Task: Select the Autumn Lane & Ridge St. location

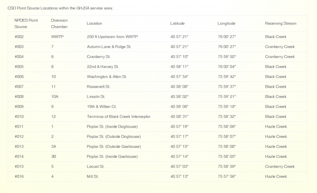Action: coord(109,47)
